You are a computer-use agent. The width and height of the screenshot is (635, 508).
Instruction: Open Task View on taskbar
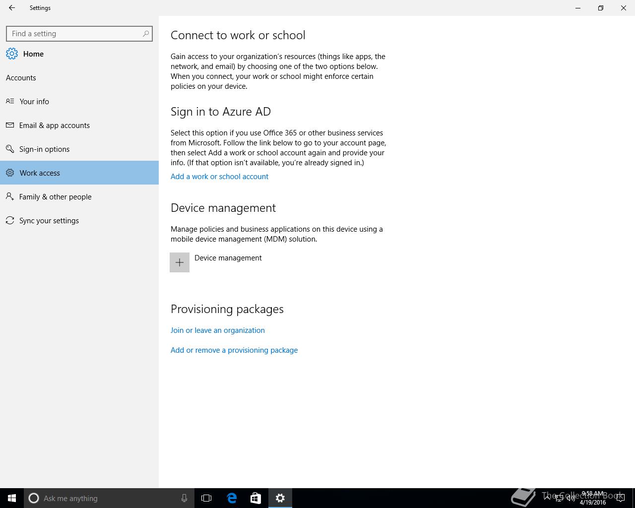click(x=206, y=498)
